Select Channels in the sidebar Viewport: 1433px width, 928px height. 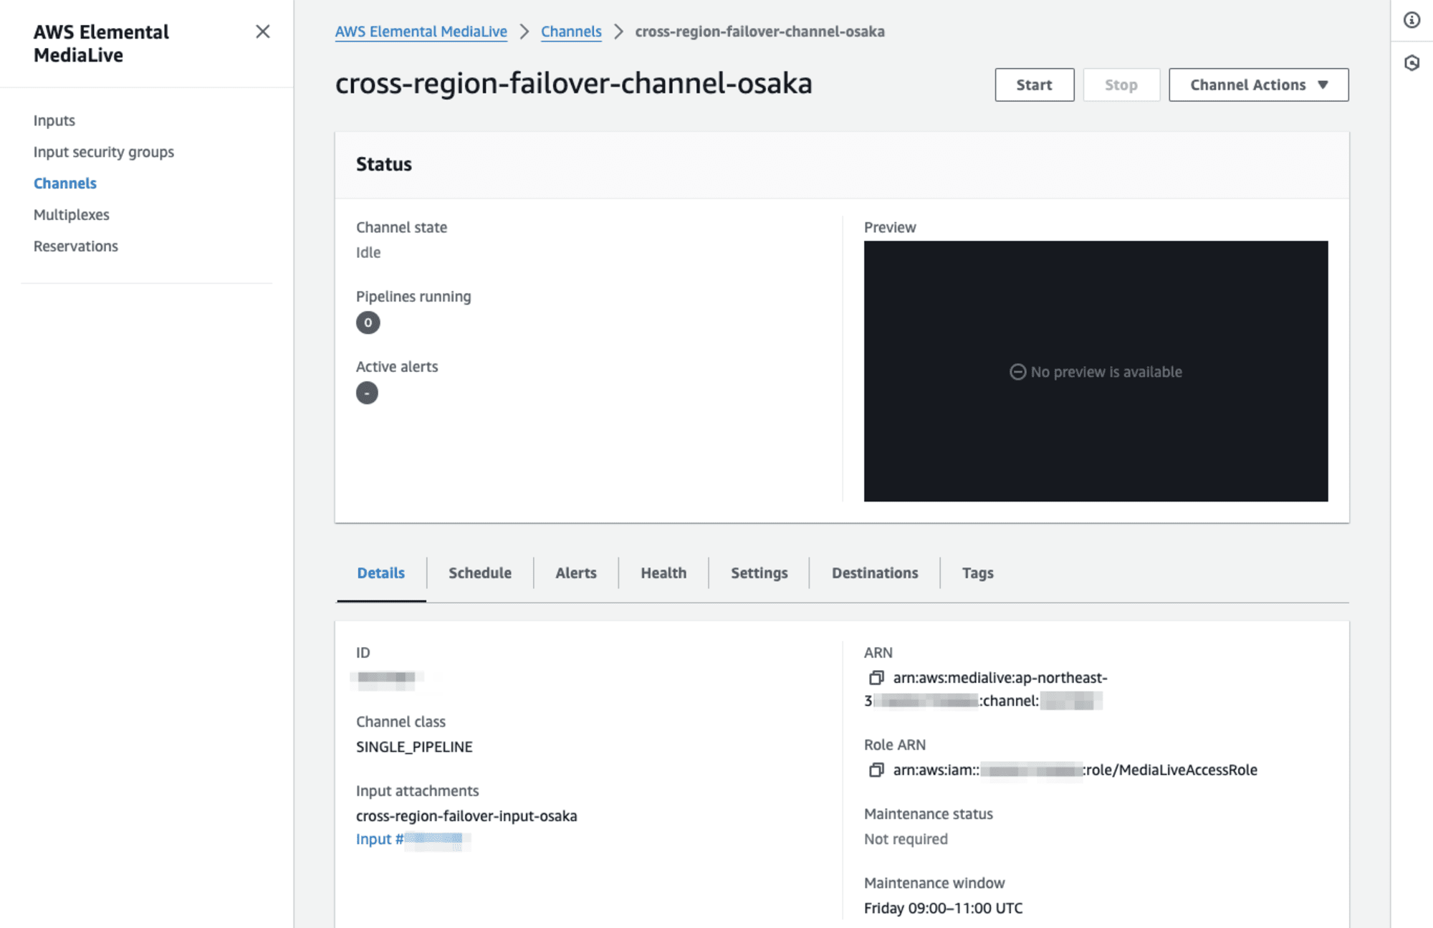(65, 183)
